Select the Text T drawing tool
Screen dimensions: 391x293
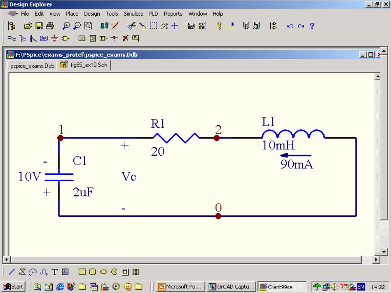[55, 272]
